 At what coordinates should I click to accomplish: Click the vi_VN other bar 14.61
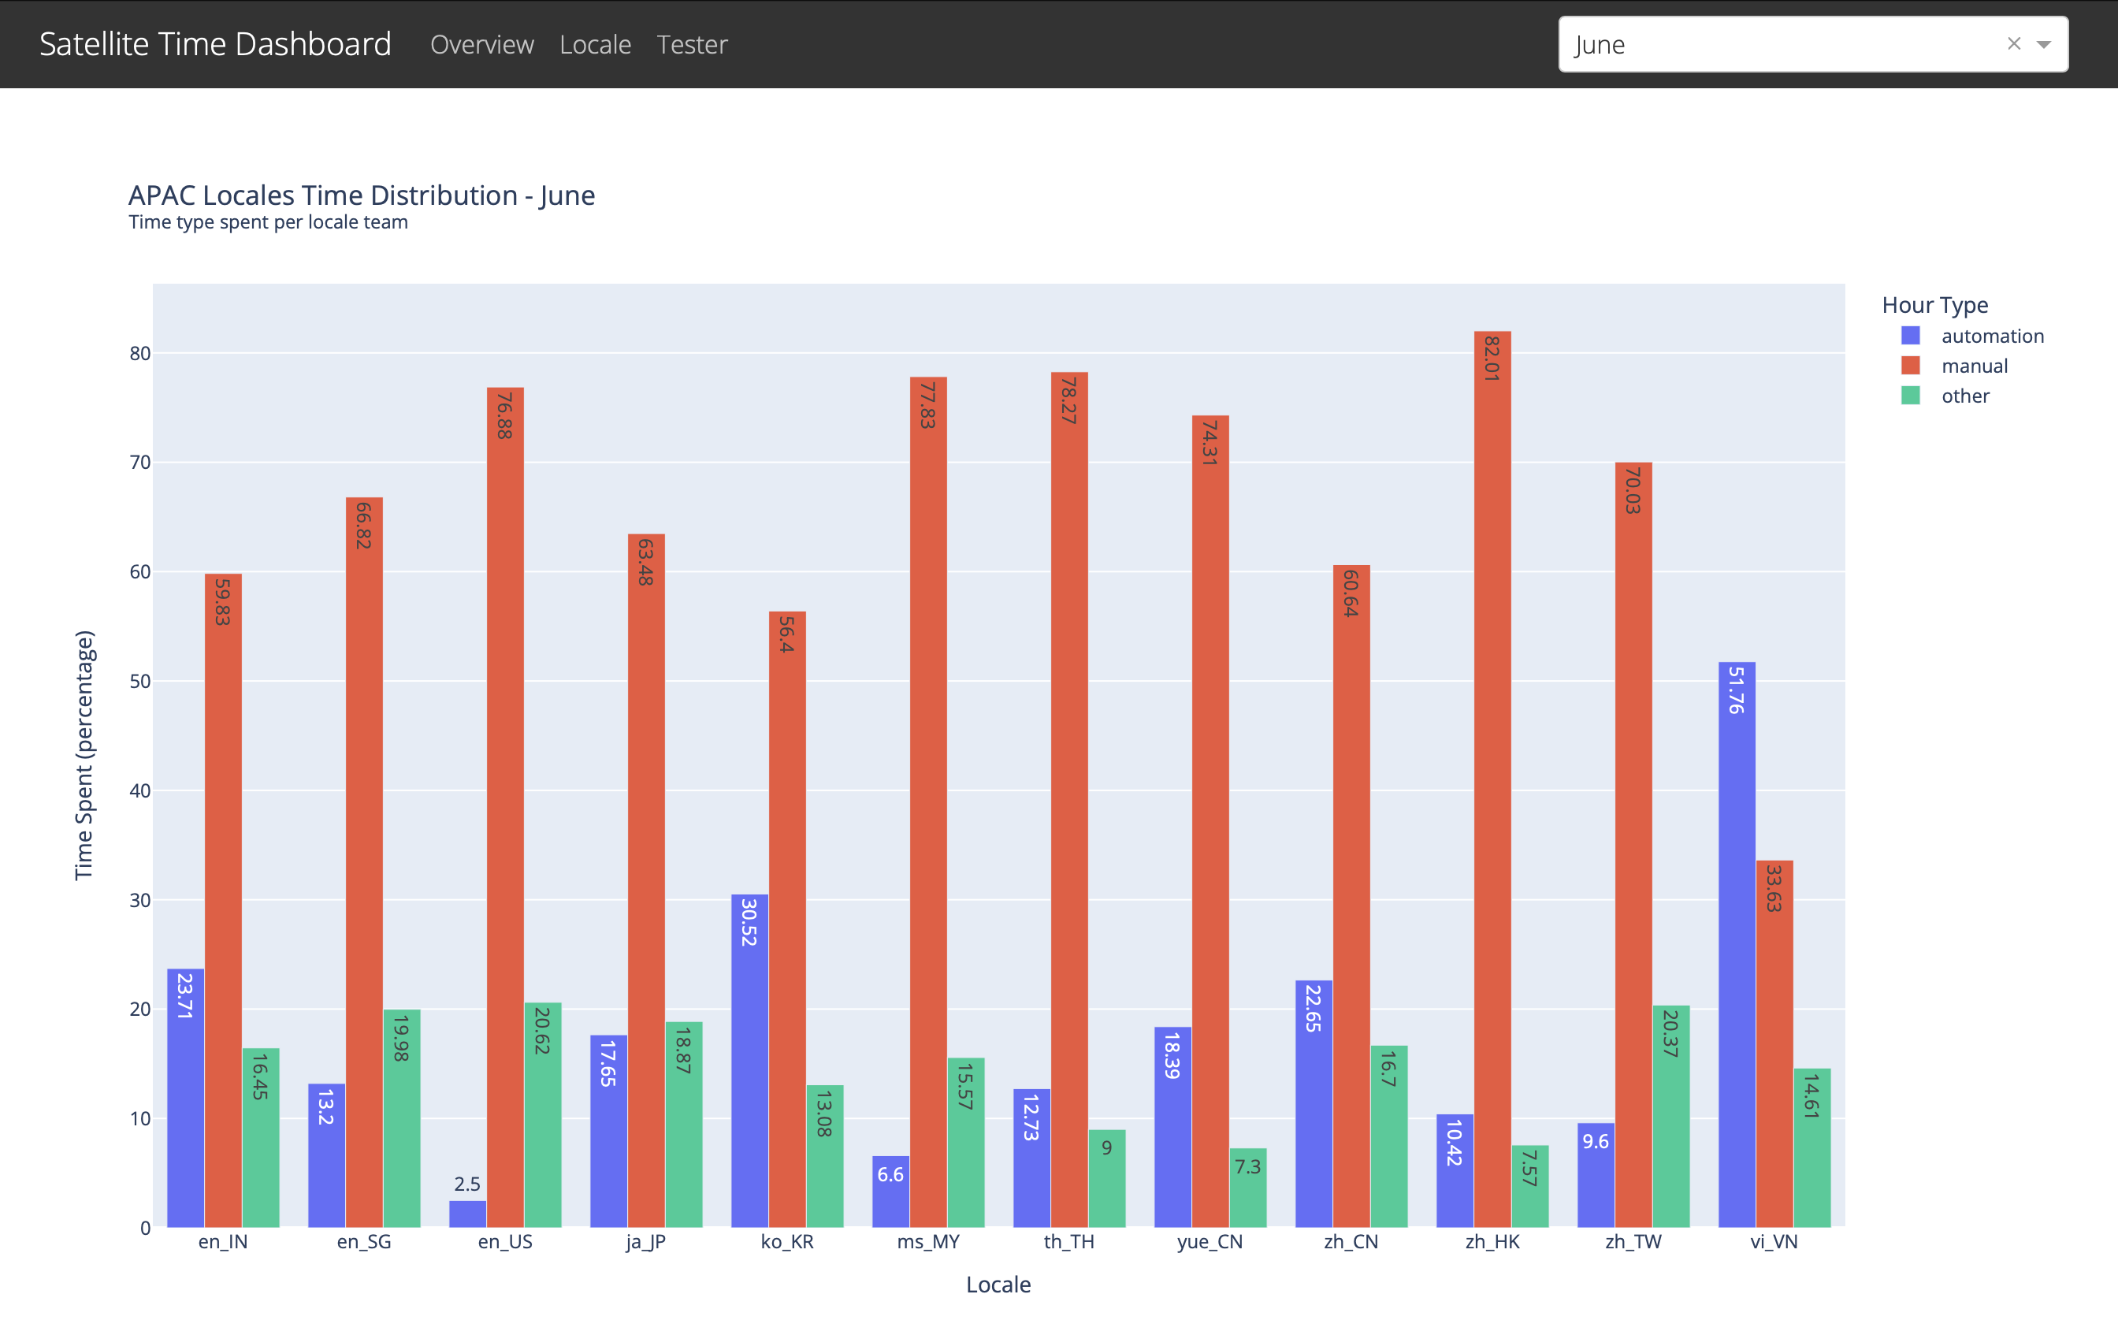[x=1812, y=1147]
